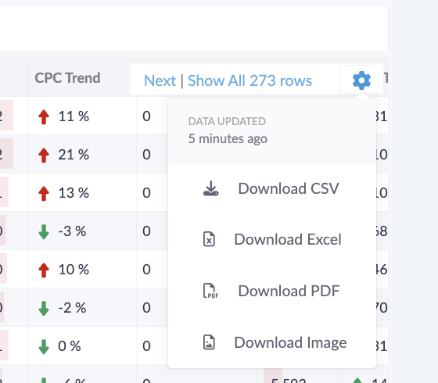The height and width of the screenshot is (383, 438).
Task: Click the green down arrow beside 0 %
Action: click(x=44, y=346)
